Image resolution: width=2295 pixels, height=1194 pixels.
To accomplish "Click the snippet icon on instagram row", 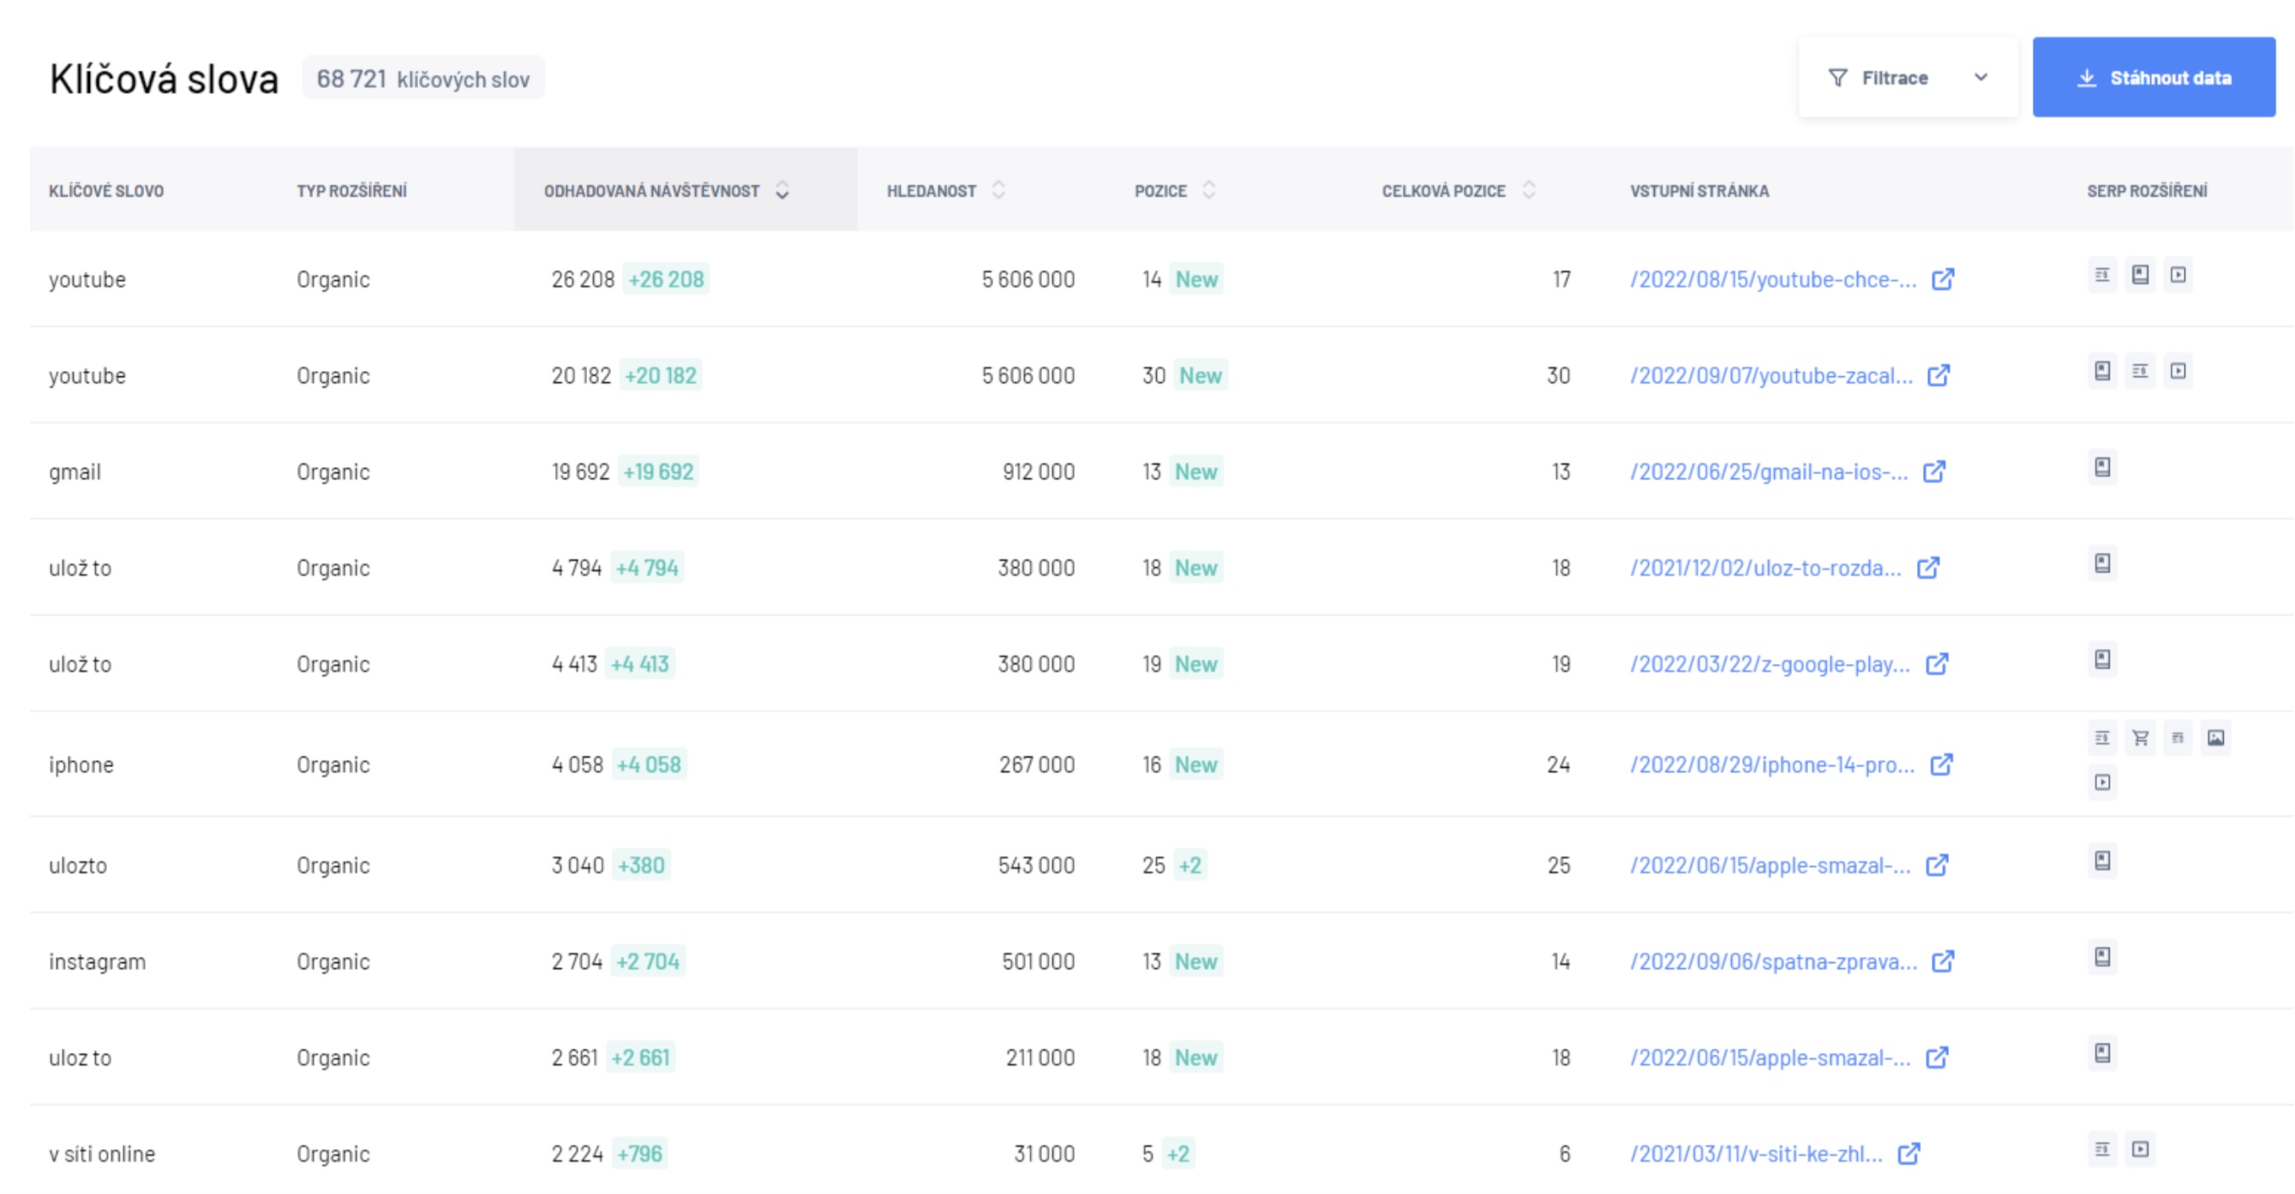I will 2101,956.
